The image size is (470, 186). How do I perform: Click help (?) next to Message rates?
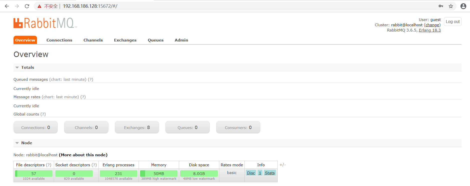point(83,97)
